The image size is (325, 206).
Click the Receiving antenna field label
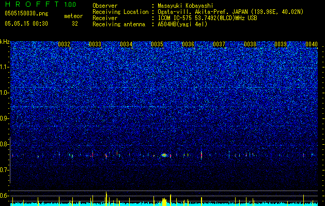pyautogui.click(x=119, y=24)
